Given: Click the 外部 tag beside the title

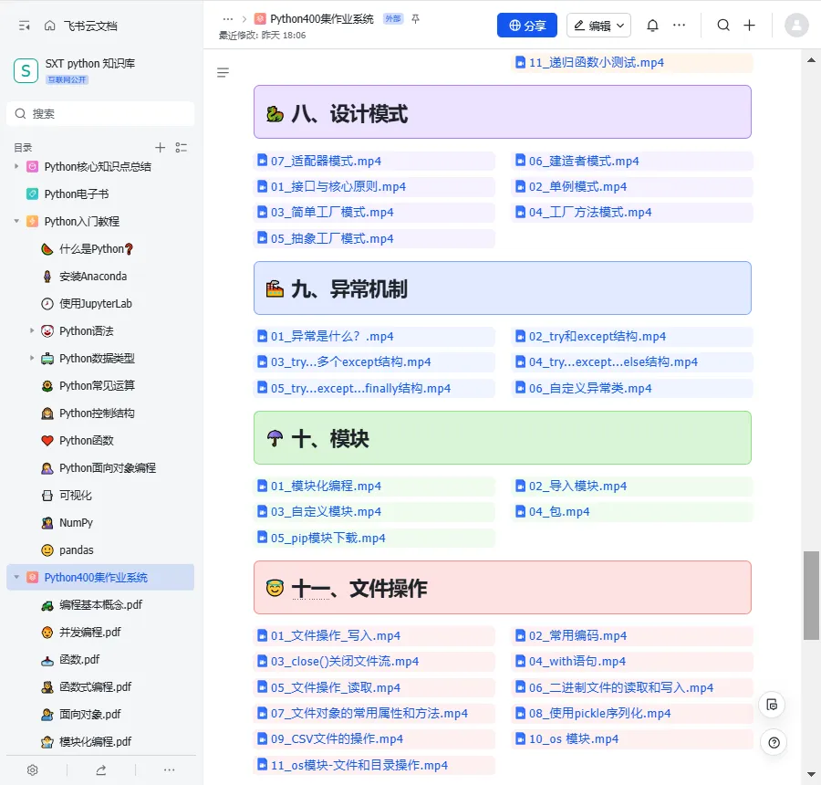Looking at the screenshot, I should [392, 19].
